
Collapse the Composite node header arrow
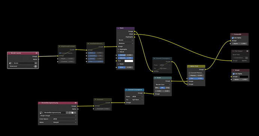[232, 34]
